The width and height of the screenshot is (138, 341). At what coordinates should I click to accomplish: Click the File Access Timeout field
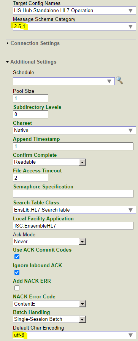(30, 178)
